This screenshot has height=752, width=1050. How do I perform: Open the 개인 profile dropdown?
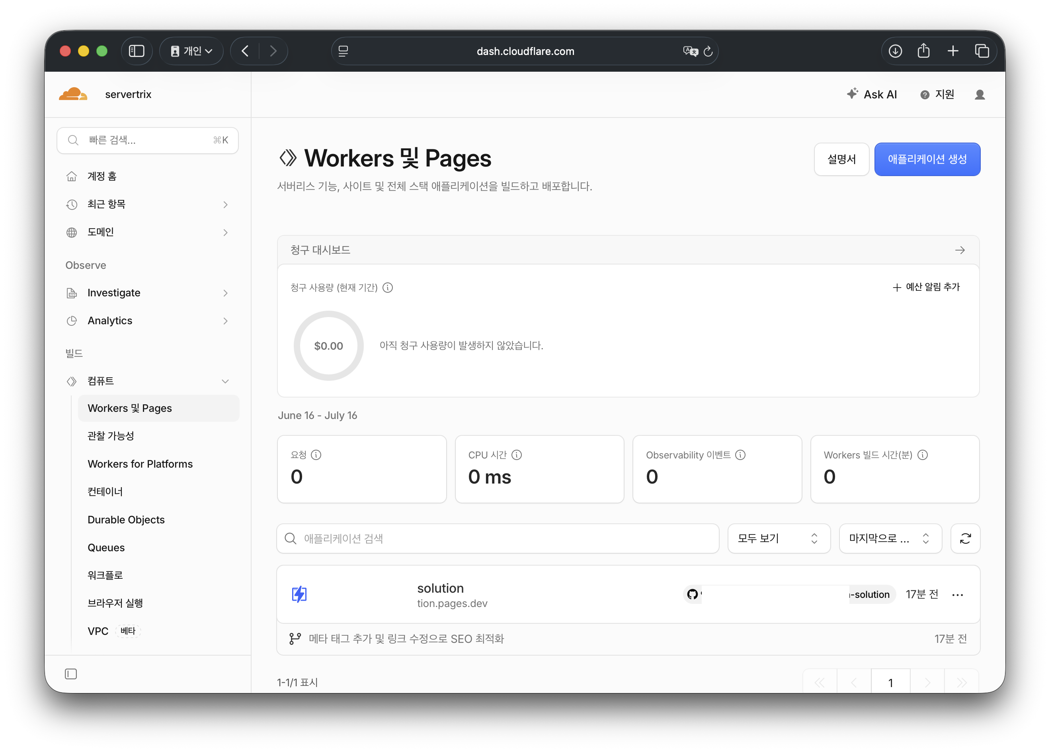191,51
